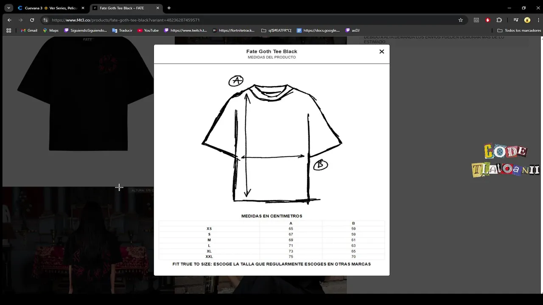This screenshot has width=543, height=305.
Task: Open the reader extension icon
Action: 476,20
